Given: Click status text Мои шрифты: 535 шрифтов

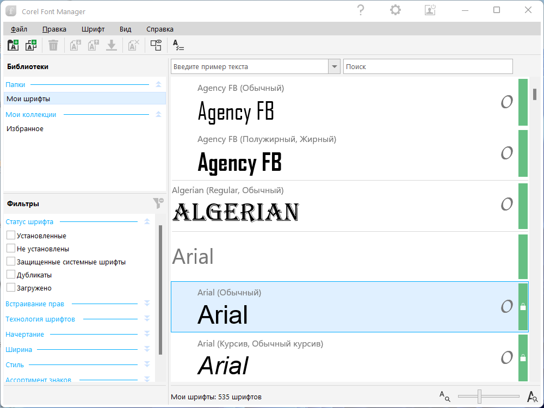Looking at the screenshot, I should point(216,397).
